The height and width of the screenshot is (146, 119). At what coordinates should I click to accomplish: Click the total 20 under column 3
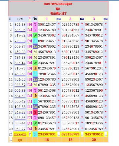(94, 140)
